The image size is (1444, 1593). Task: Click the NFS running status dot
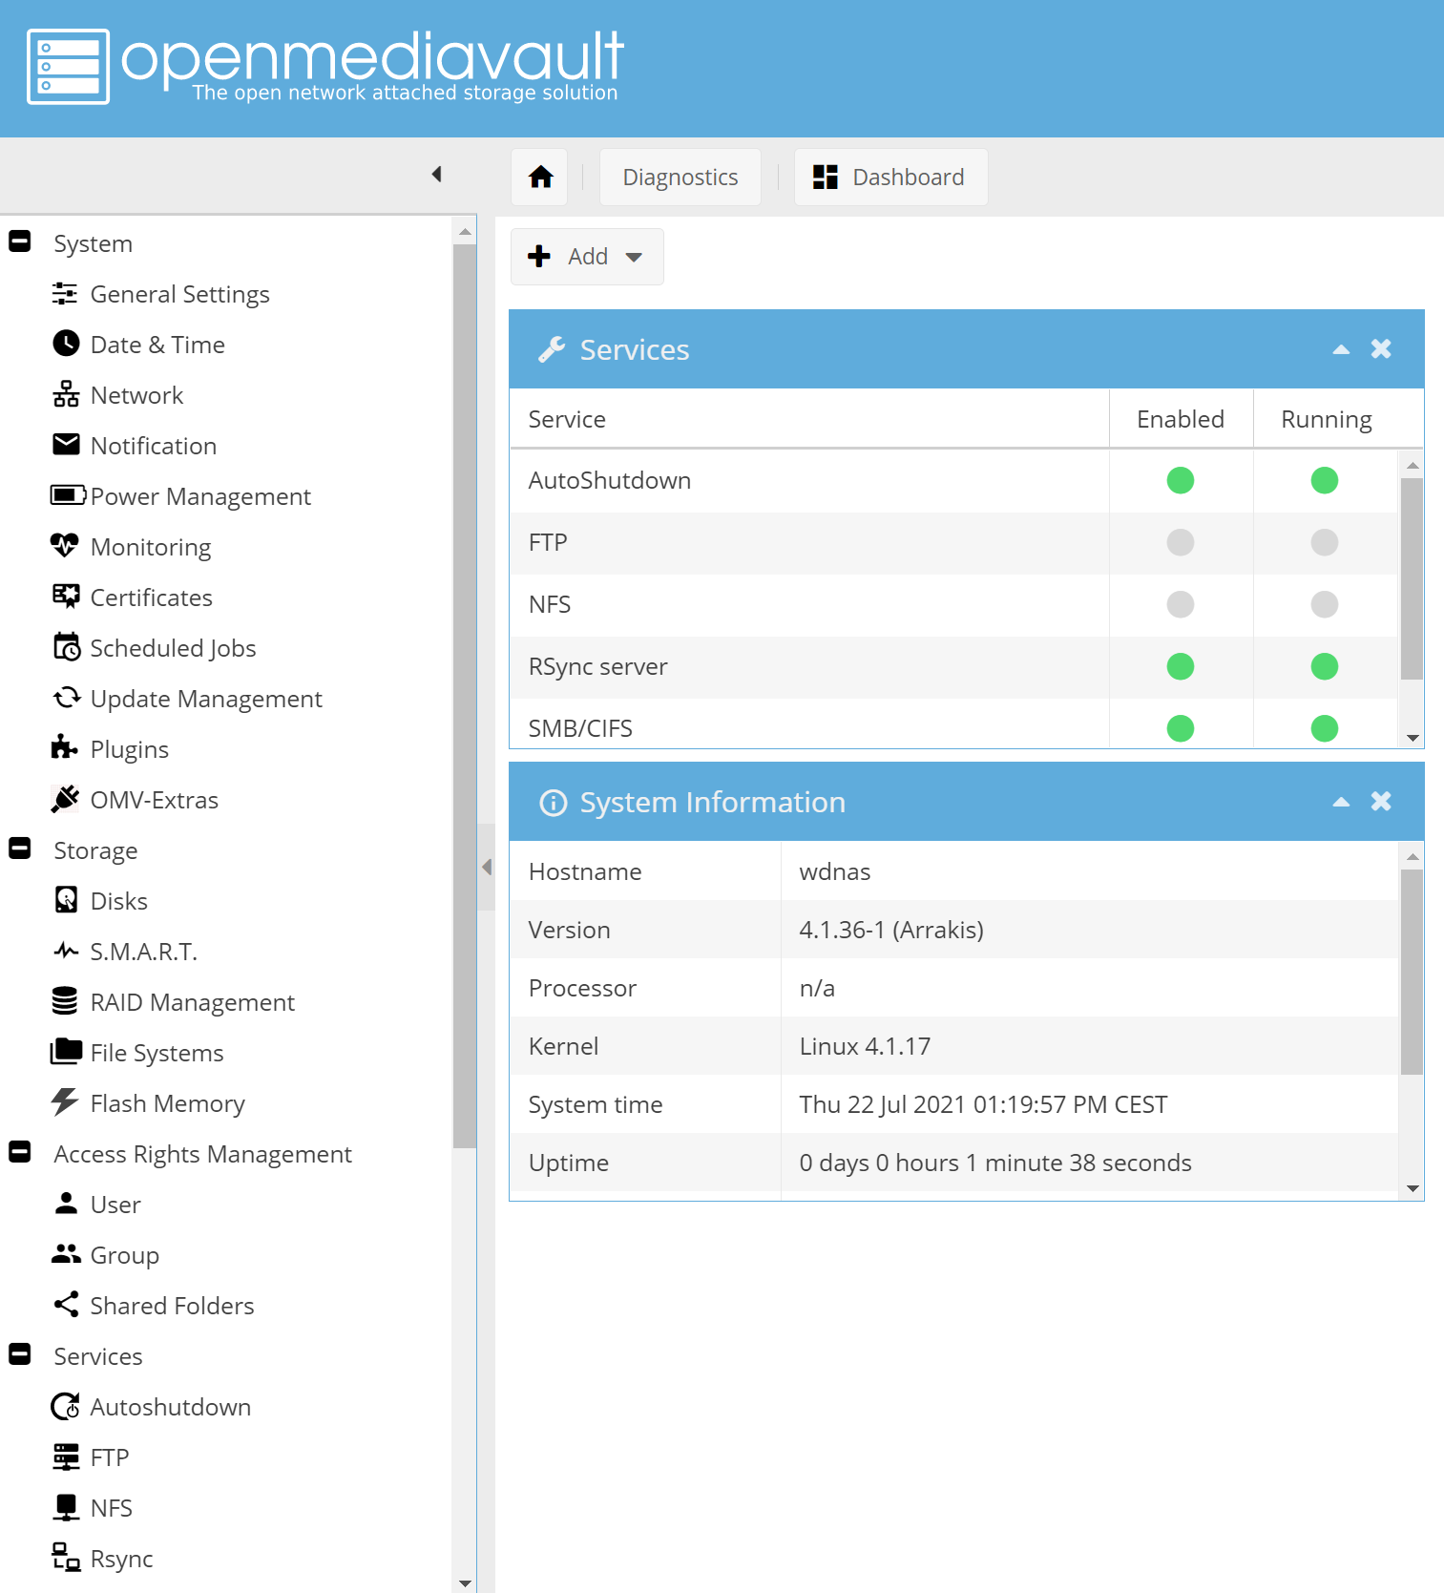[x=1325, y=604]
